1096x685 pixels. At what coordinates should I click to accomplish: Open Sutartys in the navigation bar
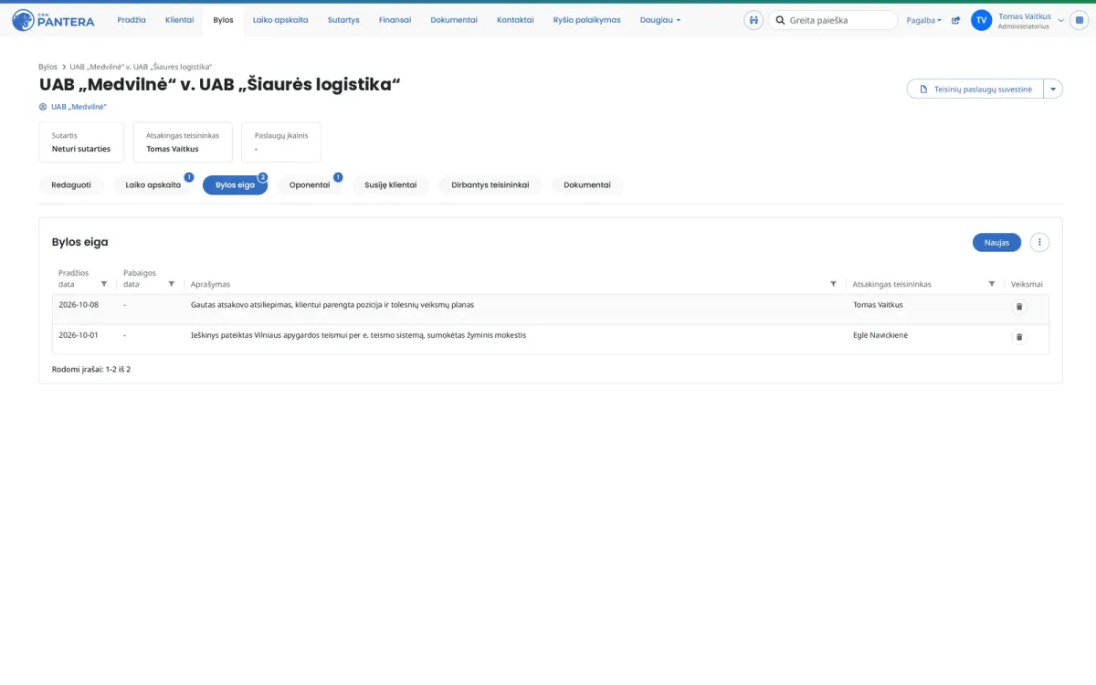click(x=343, y=20)
